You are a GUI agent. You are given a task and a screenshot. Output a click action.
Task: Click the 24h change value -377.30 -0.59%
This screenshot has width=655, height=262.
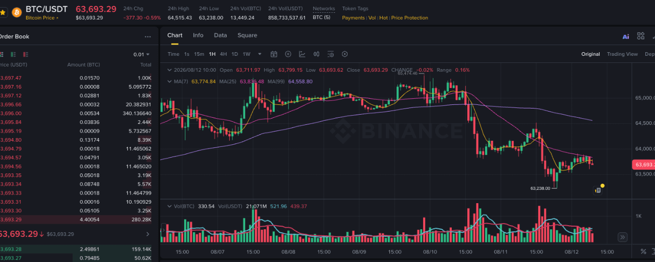coord(142,18)
